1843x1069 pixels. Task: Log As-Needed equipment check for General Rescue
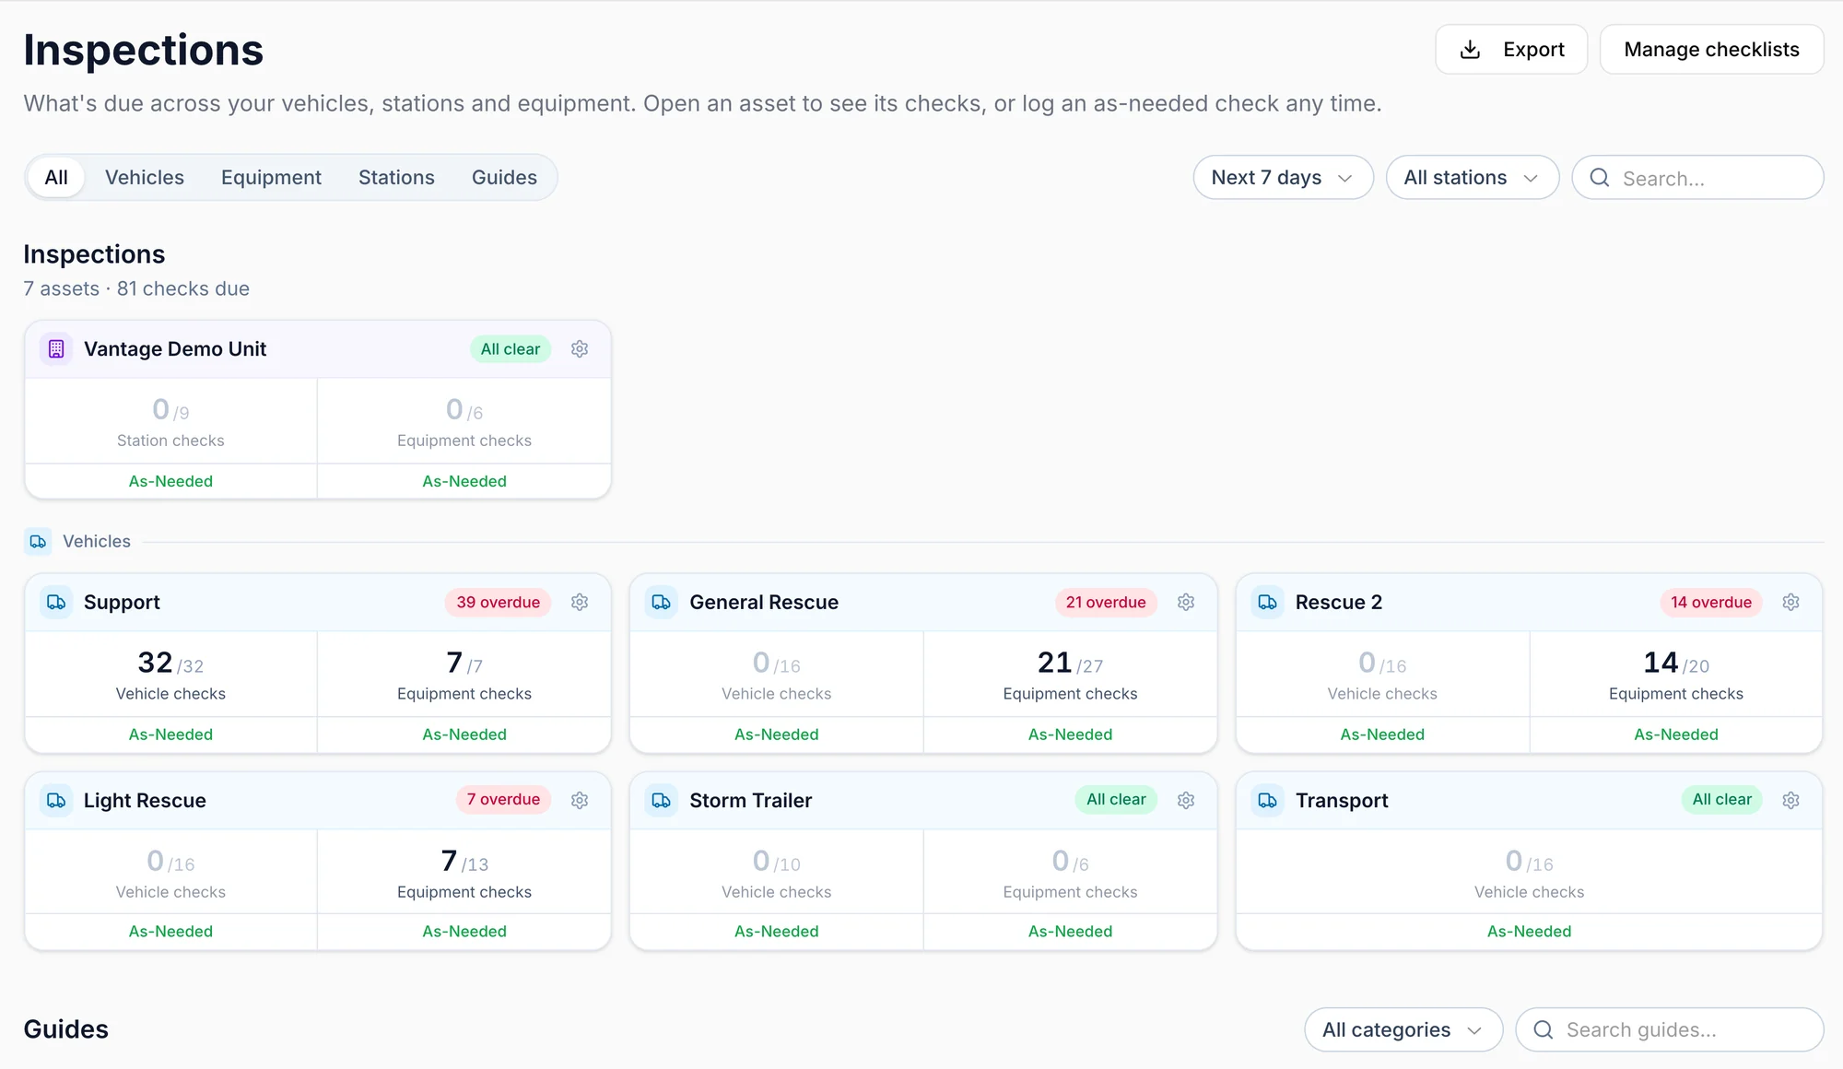[1070, 735]
